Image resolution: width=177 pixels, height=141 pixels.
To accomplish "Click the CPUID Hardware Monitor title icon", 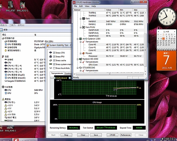I will pyautogui.click(x=74, y=2).
